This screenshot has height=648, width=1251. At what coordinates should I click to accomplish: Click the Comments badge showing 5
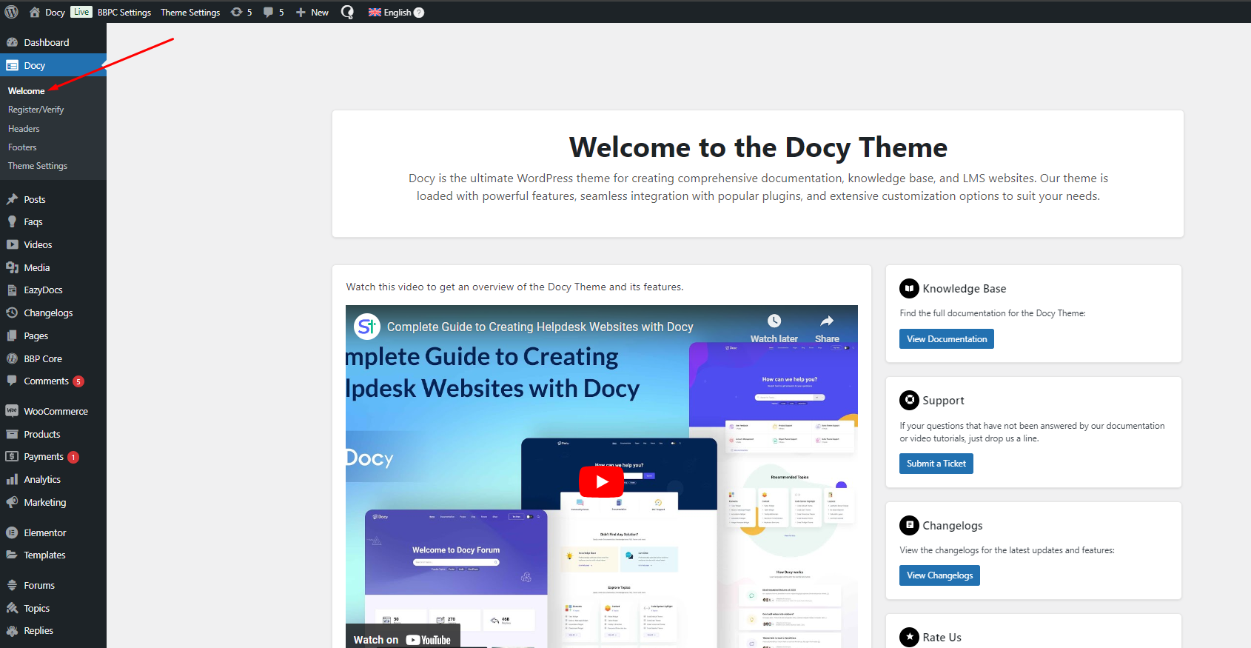pyautogui.click(x=78, y=381)
